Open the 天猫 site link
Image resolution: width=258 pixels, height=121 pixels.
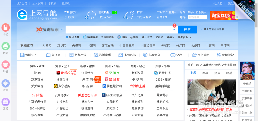click(x=62, y=73)
